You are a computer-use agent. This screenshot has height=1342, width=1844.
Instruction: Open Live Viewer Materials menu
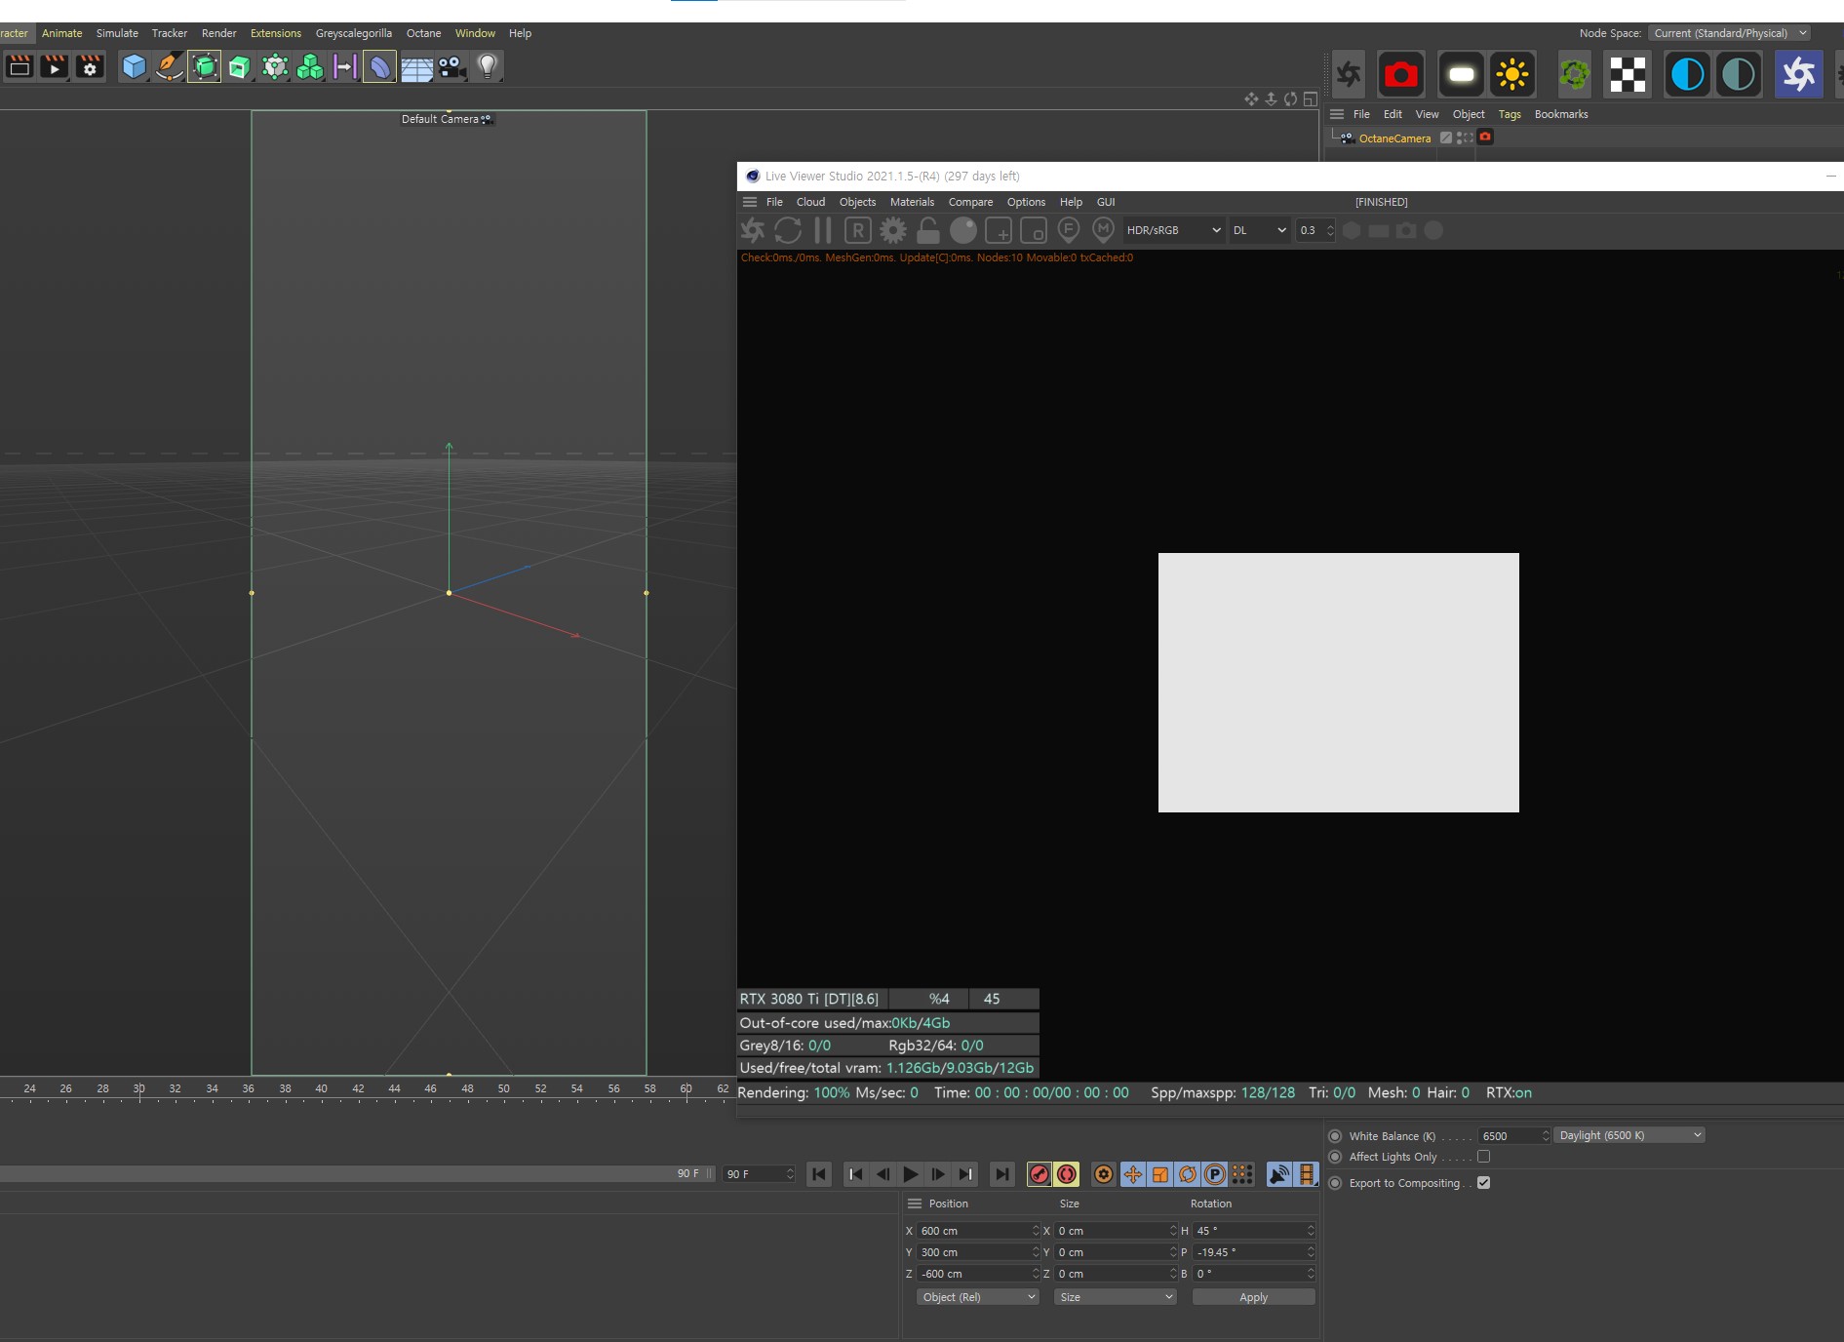point(912,202)
